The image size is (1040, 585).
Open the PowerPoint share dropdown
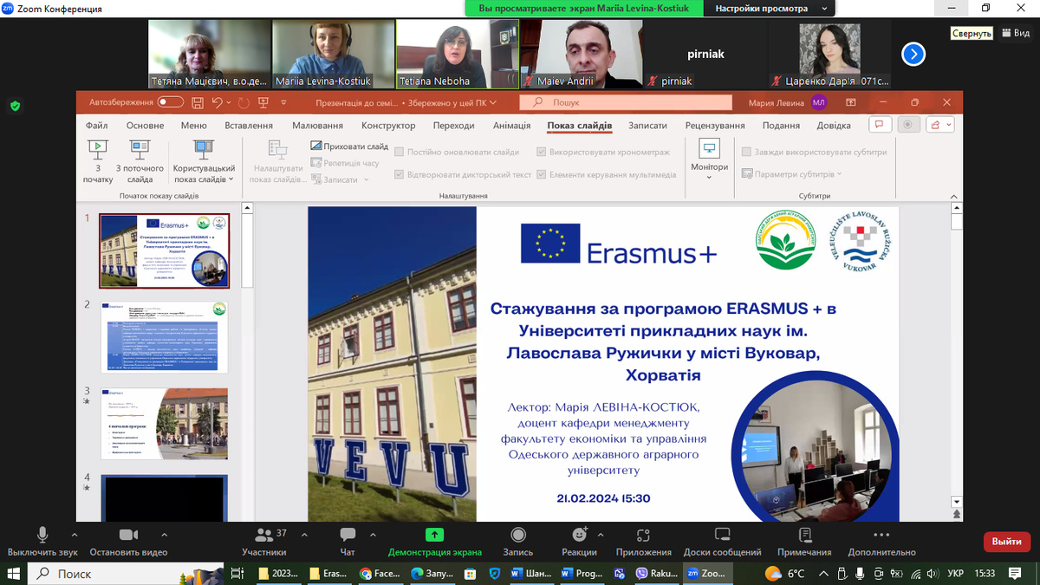point(939,125)
